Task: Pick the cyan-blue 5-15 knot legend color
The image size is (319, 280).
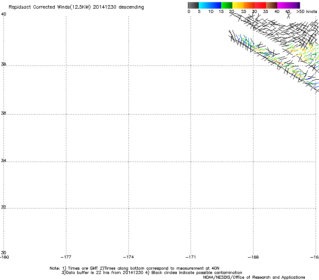Action: coord(210,5)
